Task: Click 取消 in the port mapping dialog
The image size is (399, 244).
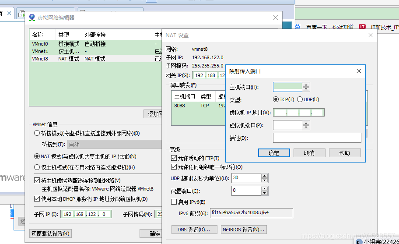Action: [309, 153]
